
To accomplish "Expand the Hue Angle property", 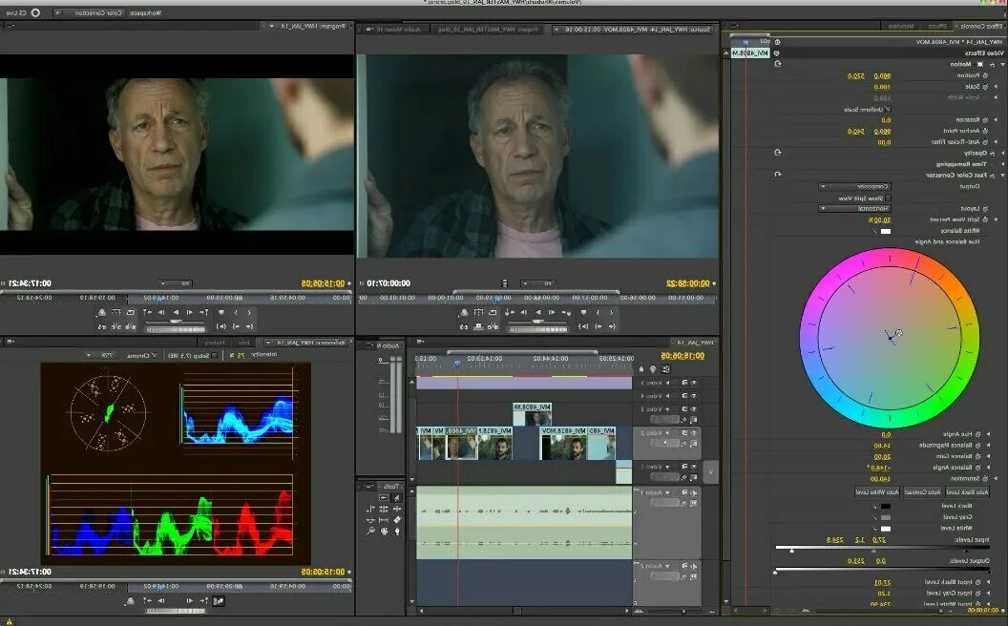I will (x=988, y=434).
